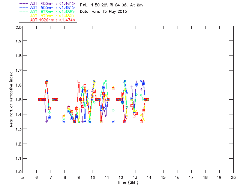Click the AOT 500nm legend entry
240x192 pixels.
click(x=48, y=7)
